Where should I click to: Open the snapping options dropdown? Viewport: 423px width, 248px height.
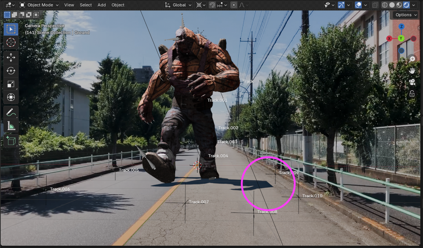222,5
